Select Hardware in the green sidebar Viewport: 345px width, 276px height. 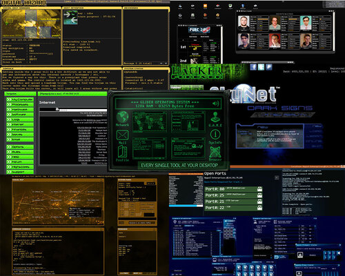[x=20, y=110]
